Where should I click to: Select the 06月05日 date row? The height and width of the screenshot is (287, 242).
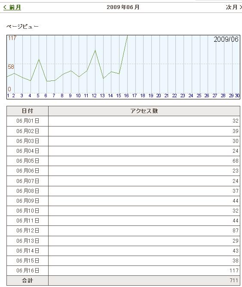pos(123,161)
